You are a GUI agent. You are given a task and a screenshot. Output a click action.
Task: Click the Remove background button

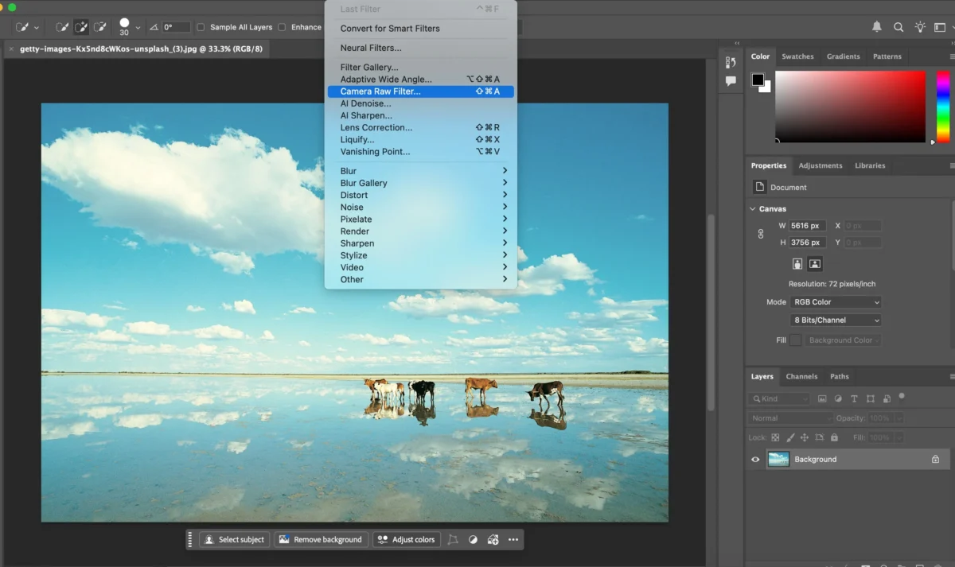[320, 539]
